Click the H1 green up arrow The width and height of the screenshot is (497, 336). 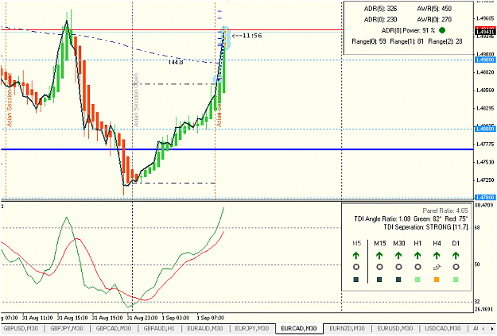[x=417, y=255]
